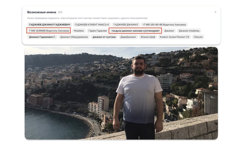The width and height of the screenshot is (251, 144).
Task: Select the ДядяДжамал tag
Action: pos(128,37)
